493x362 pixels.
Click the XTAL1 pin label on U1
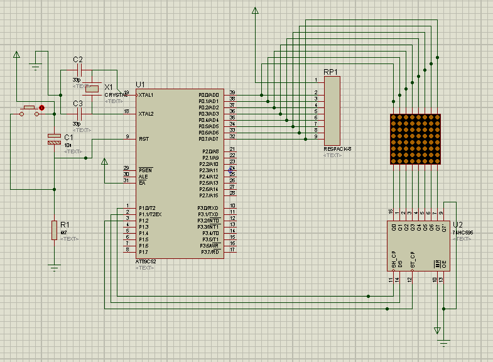[146, 95]
